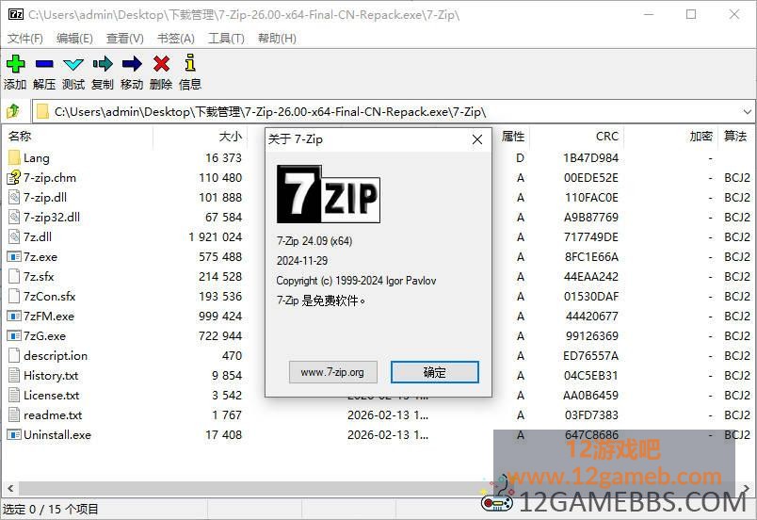Click the 7z app icon in title bar
The width and height of the screenshot is (757, 520).
click(x=16, y=14)
